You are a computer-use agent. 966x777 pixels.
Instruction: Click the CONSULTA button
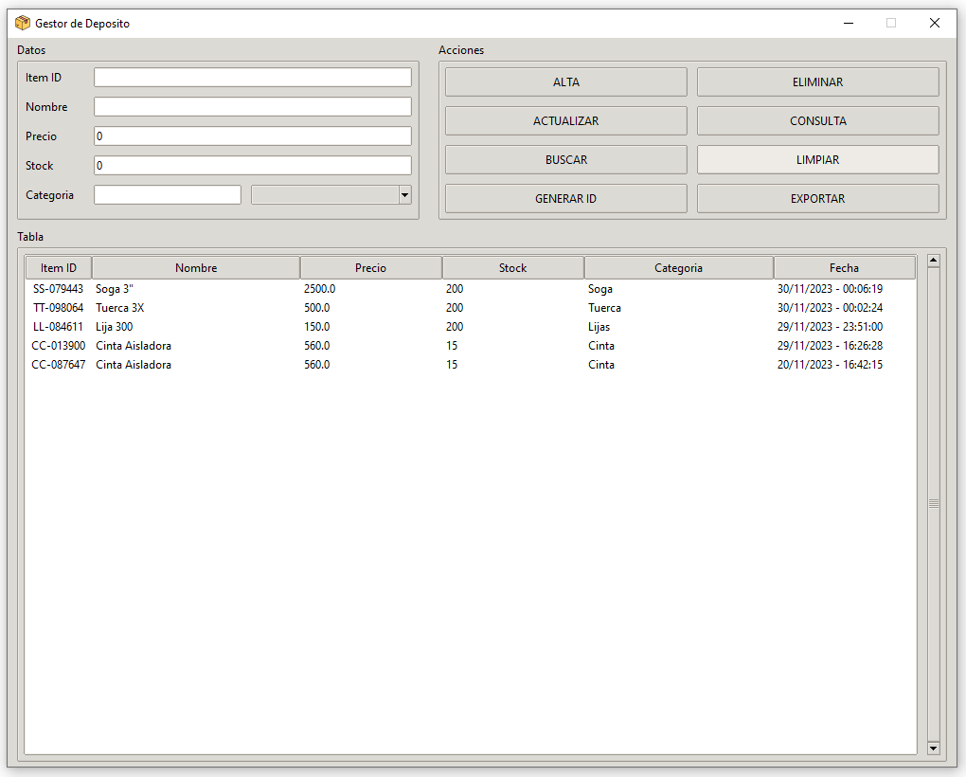click(817, 121)
